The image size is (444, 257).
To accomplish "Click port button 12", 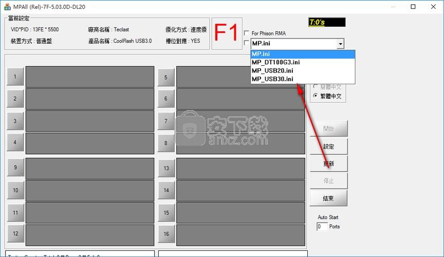I will [x=15, y=234].
